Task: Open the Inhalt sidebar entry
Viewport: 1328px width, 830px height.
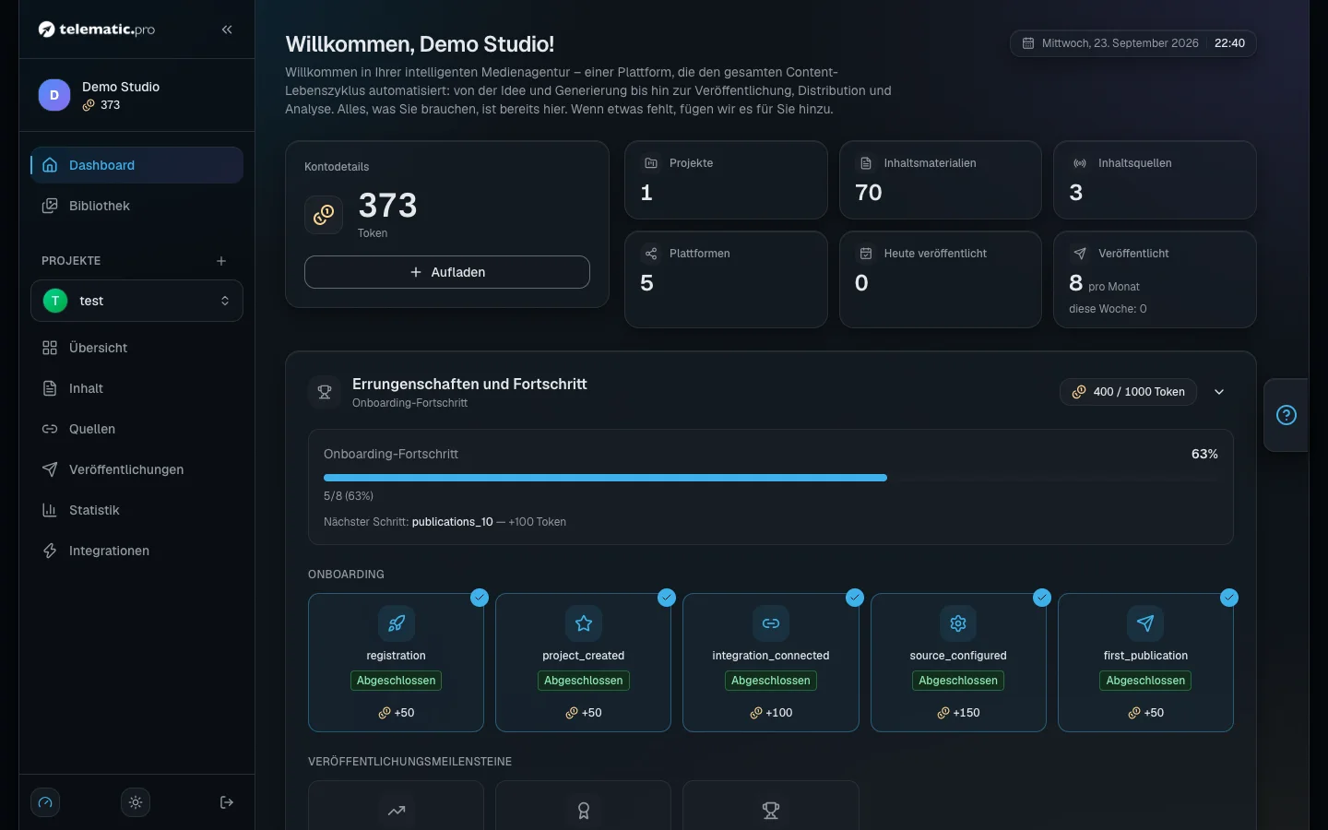Action: pyautogui.click(x=136, y=388)
